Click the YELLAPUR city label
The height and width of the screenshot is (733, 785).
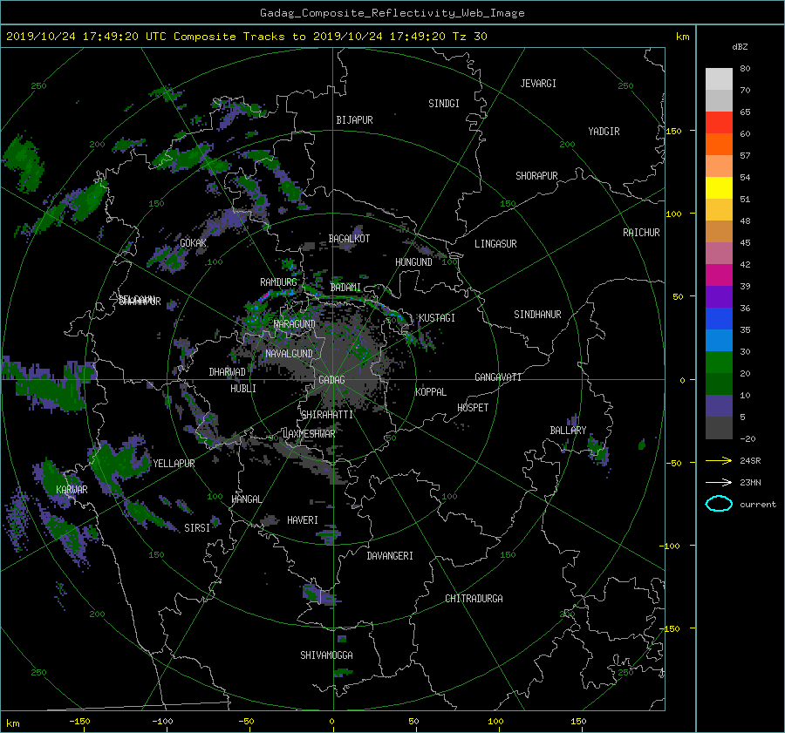(x=174, y=464)
